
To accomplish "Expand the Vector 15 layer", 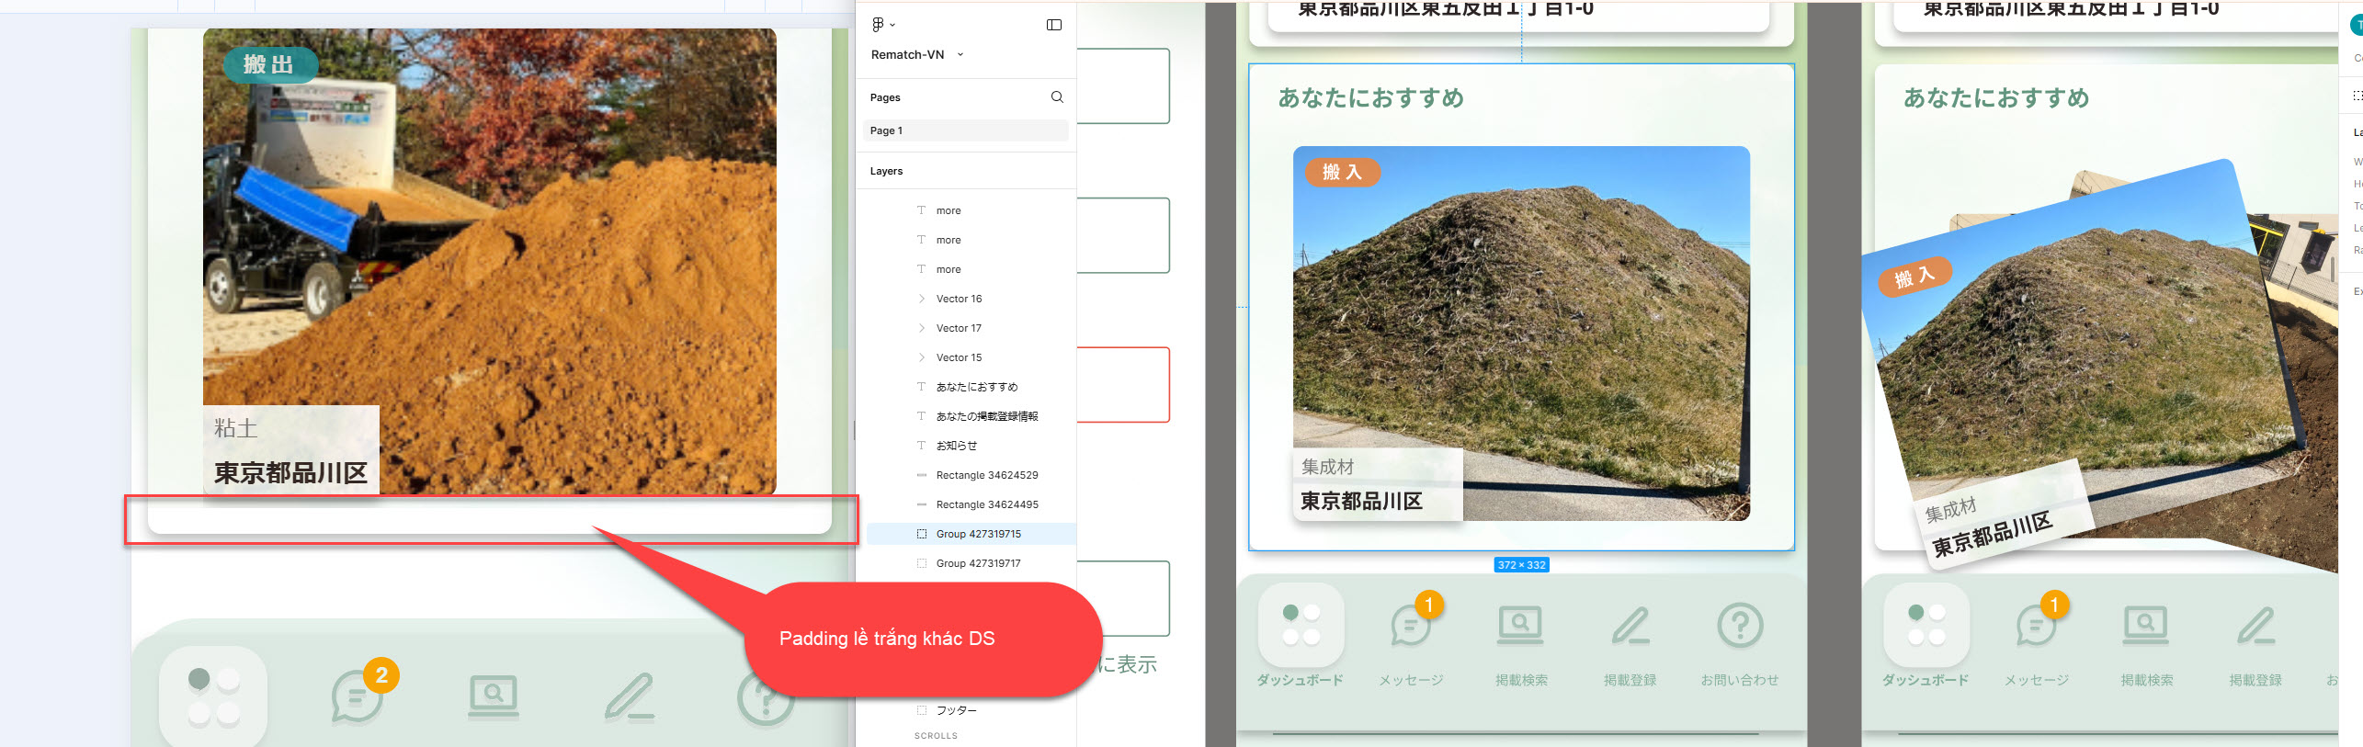I will point(922,357).
